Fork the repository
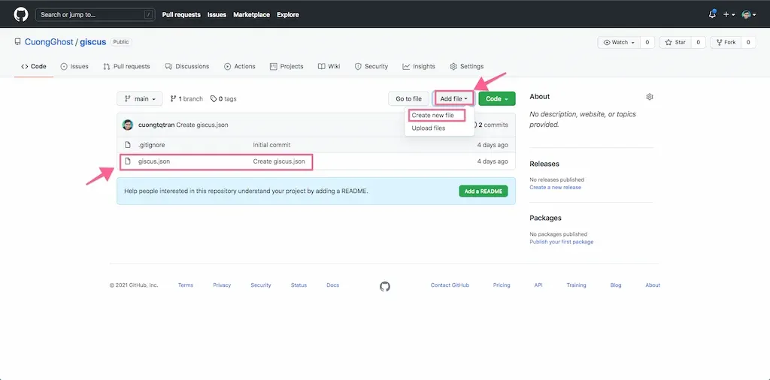The height and width of the screenshot is (380, 770). tap(726, 43)
